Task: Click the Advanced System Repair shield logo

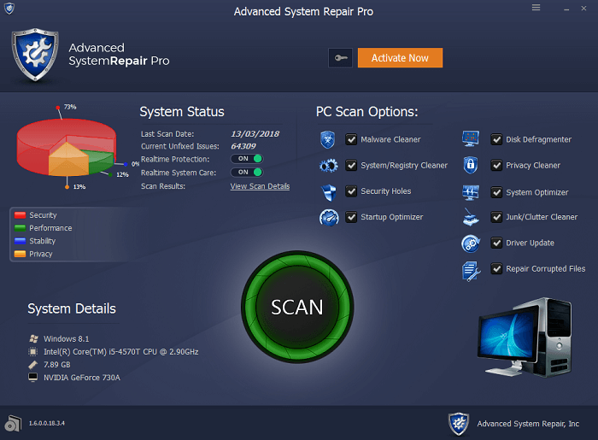Action: pyautogui.click(x=35, y=55)
